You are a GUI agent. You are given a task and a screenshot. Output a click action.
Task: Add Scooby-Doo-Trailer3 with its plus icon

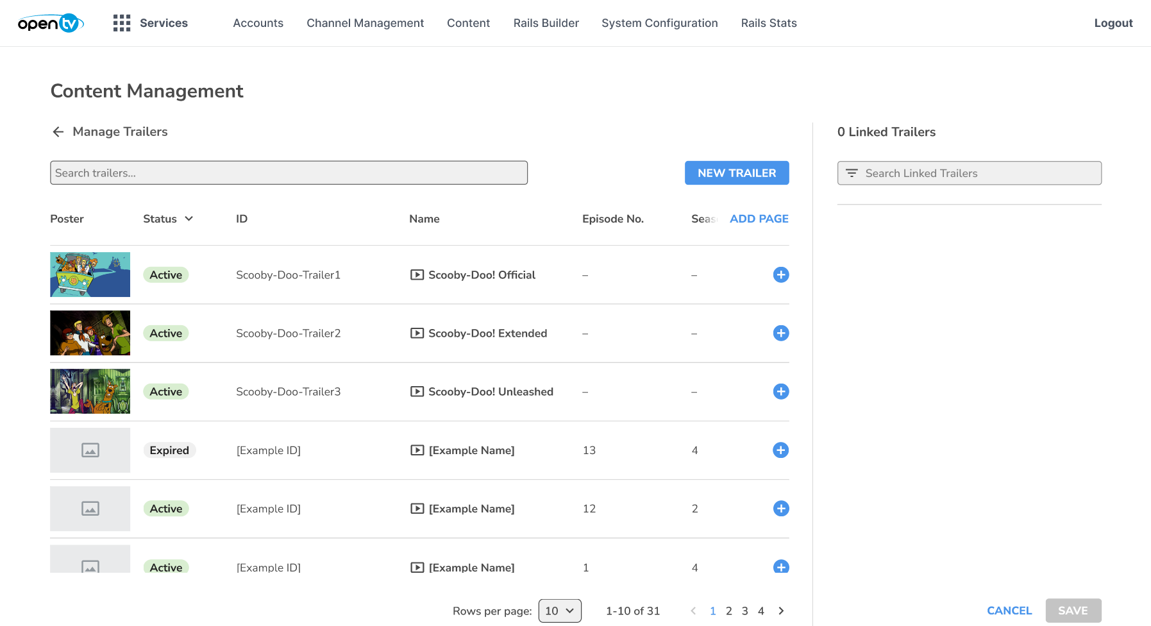781,391
